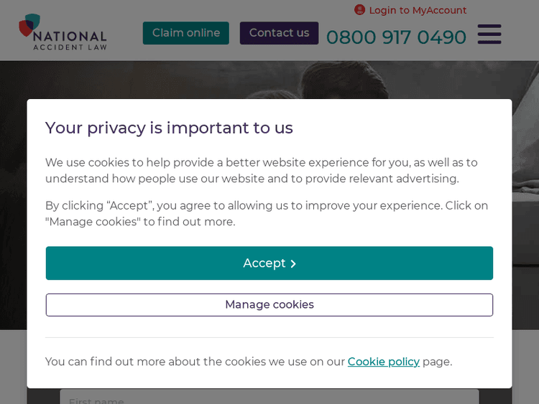
Task: Accept cookies in the privacy dialog
Action: click(x=269, y=263)
